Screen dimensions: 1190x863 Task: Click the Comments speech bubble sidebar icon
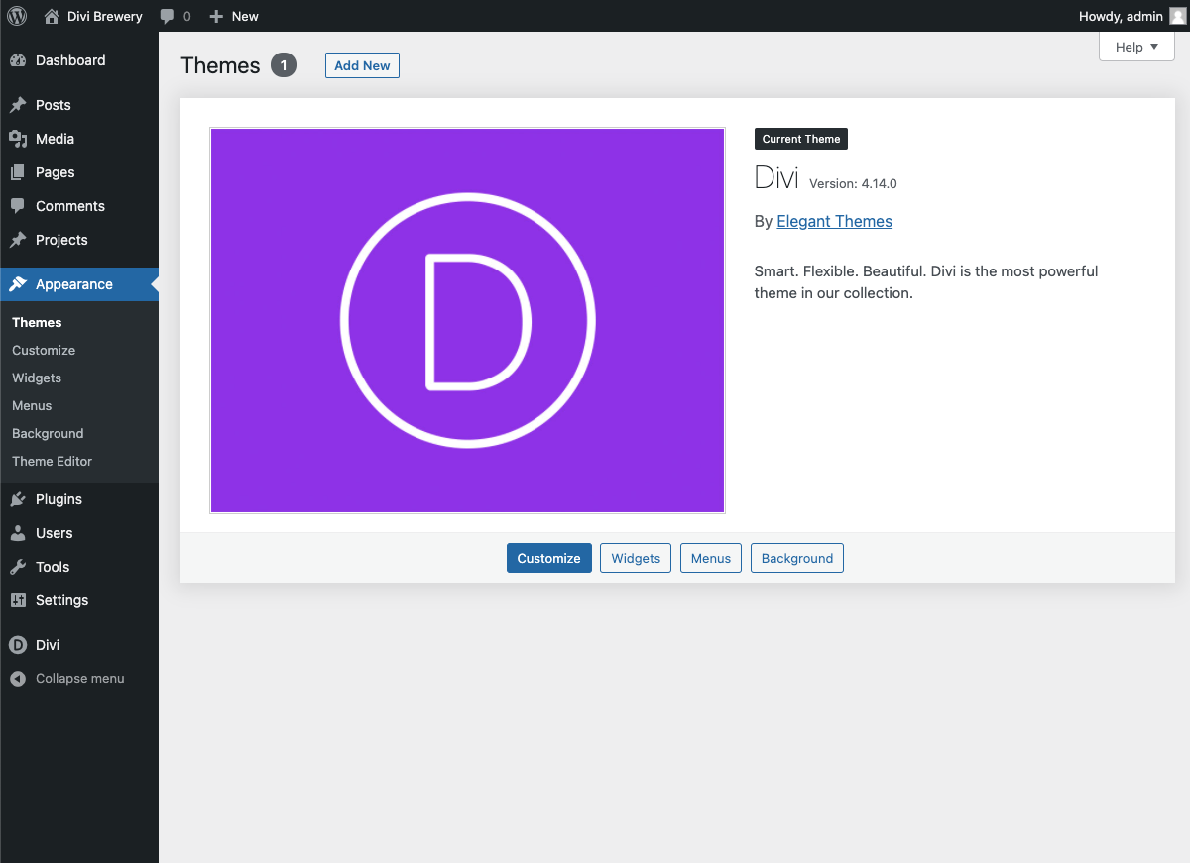[18, 206]
